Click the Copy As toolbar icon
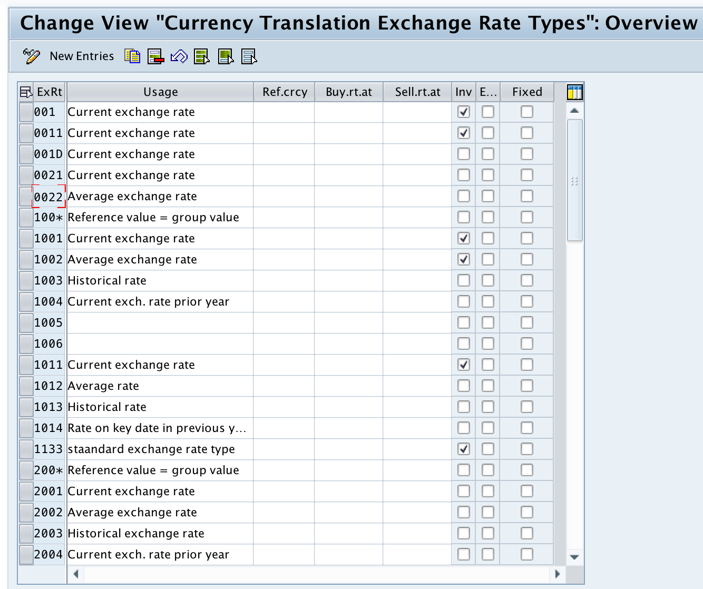This screenshot has width=703, height=589. (x=132, y=56)
